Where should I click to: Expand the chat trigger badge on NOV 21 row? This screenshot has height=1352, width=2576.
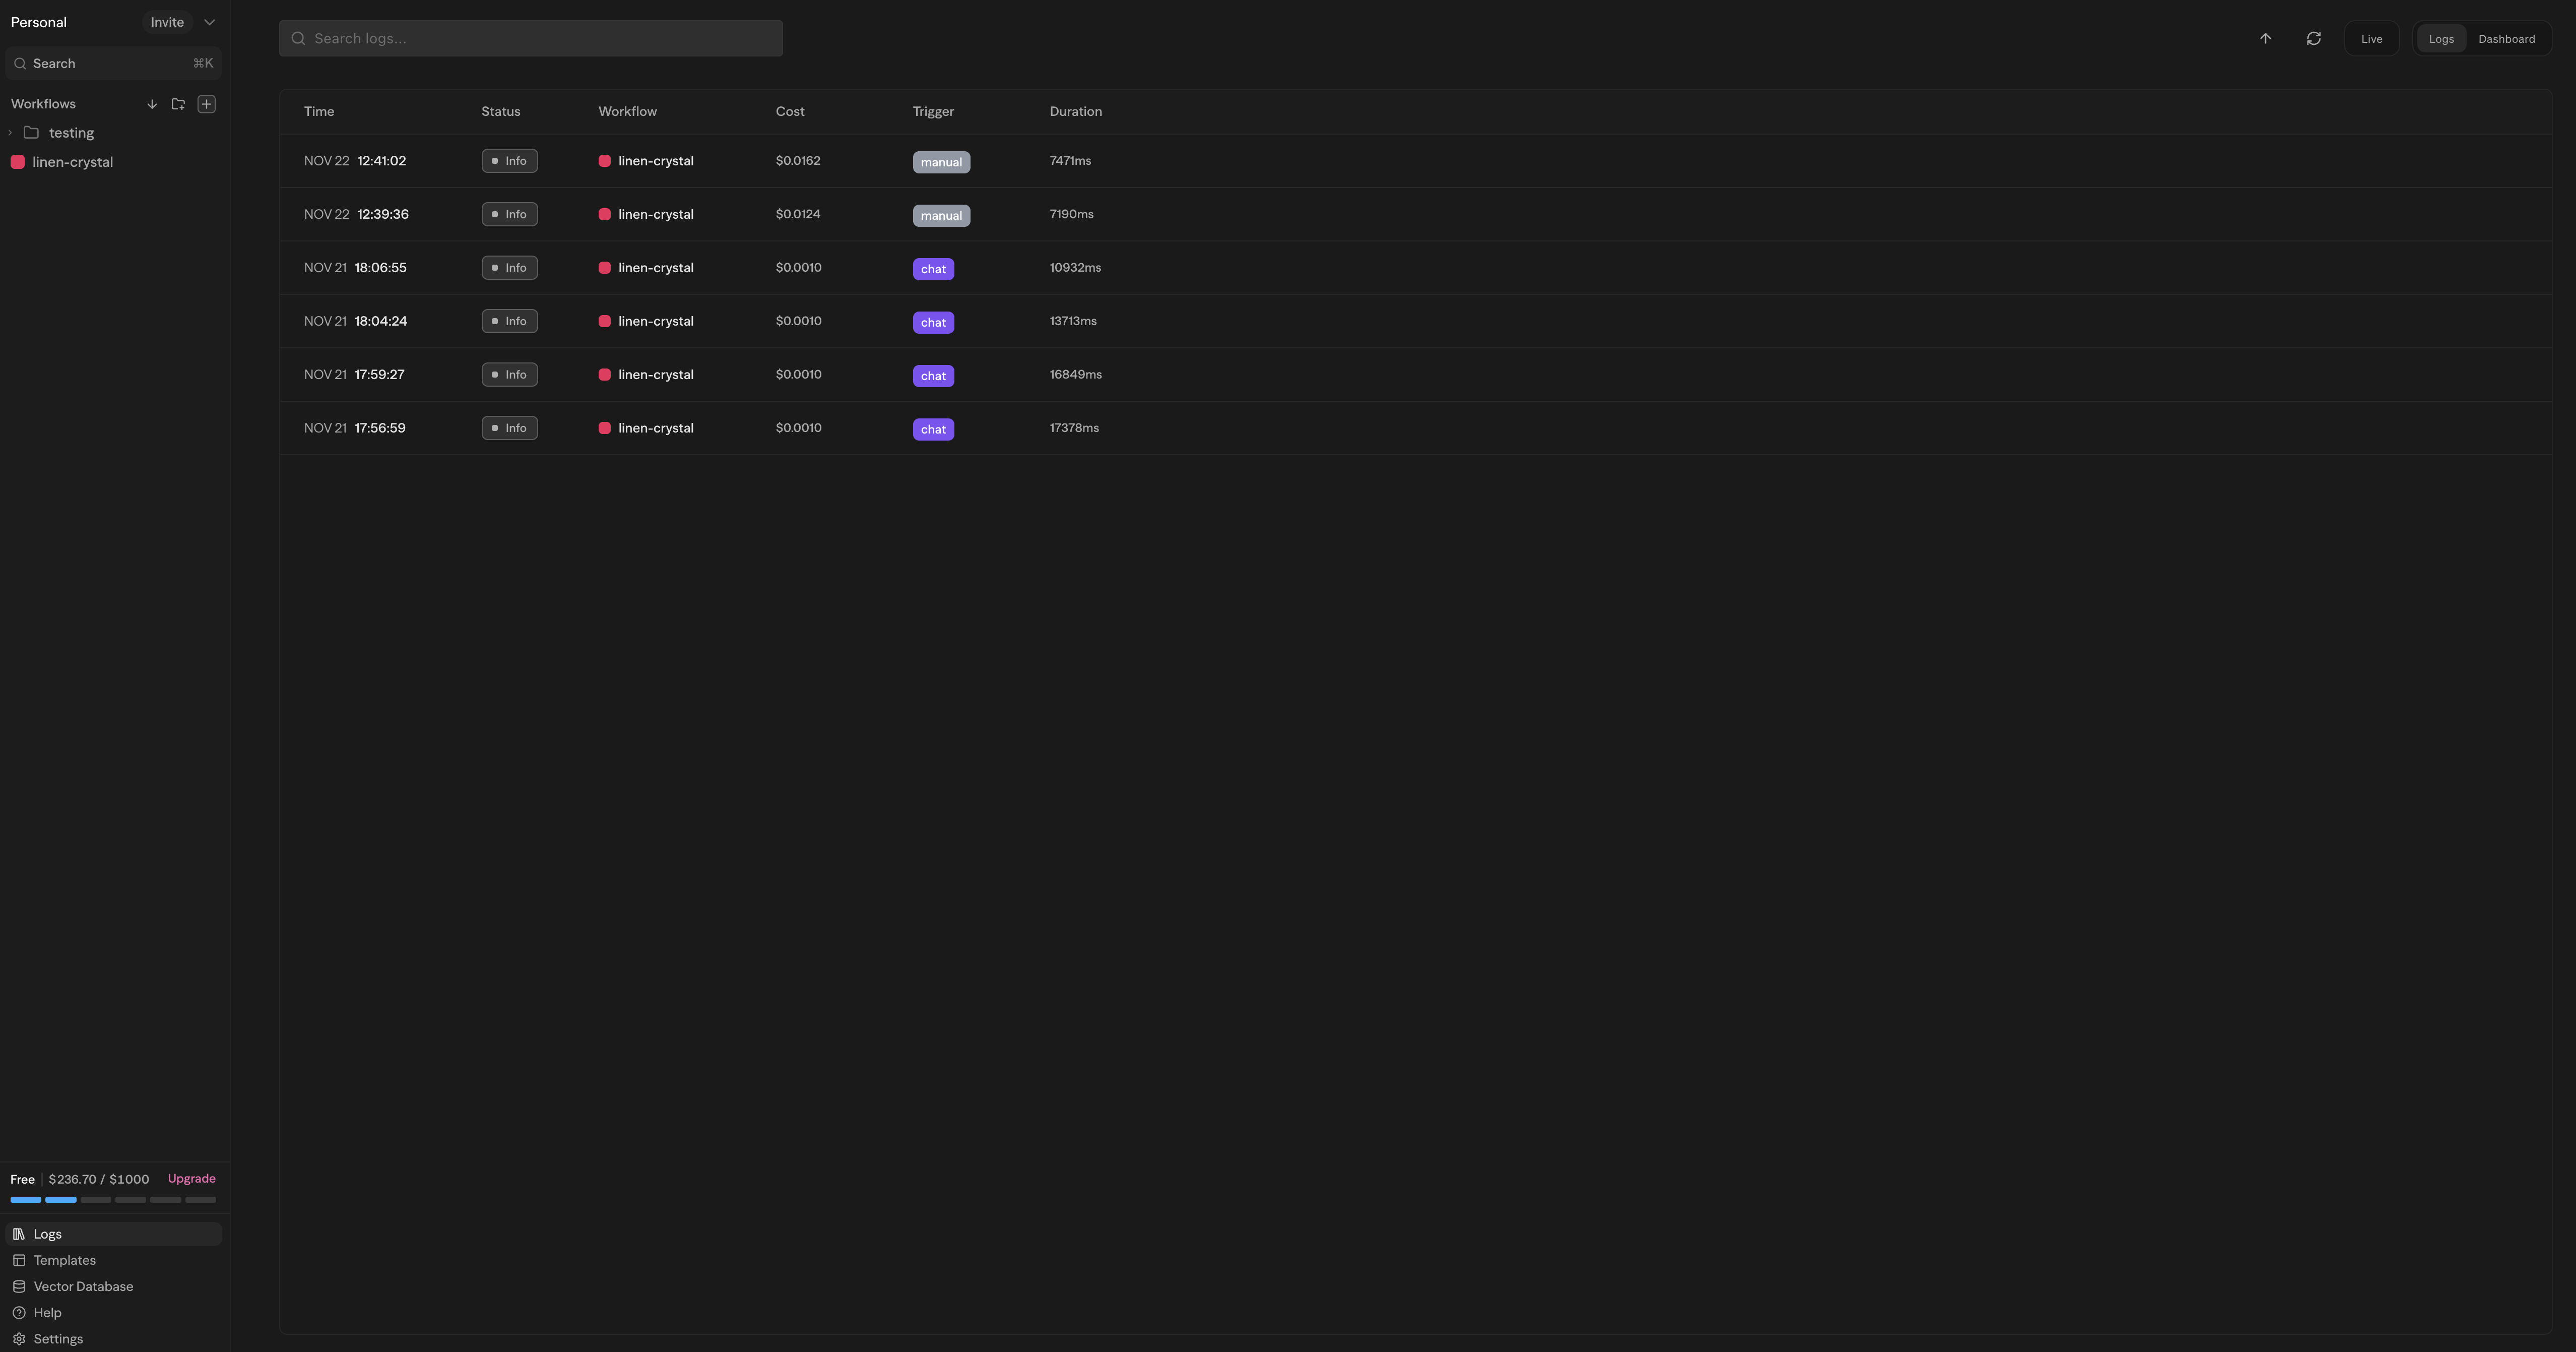click(933, 268)
